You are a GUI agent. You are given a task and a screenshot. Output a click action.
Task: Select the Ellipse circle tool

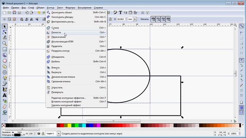(5, 61)
